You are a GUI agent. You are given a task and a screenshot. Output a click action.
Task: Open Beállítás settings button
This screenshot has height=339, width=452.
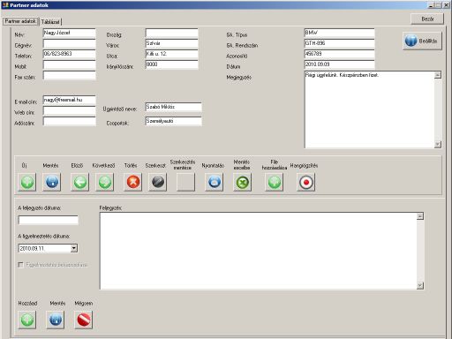tap(422, 41)
